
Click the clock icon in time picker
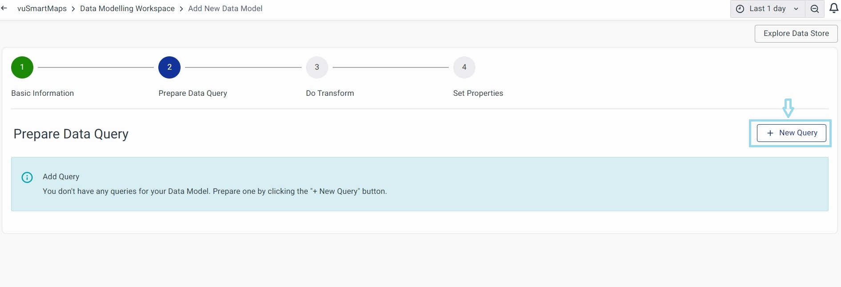pos(740,9)
